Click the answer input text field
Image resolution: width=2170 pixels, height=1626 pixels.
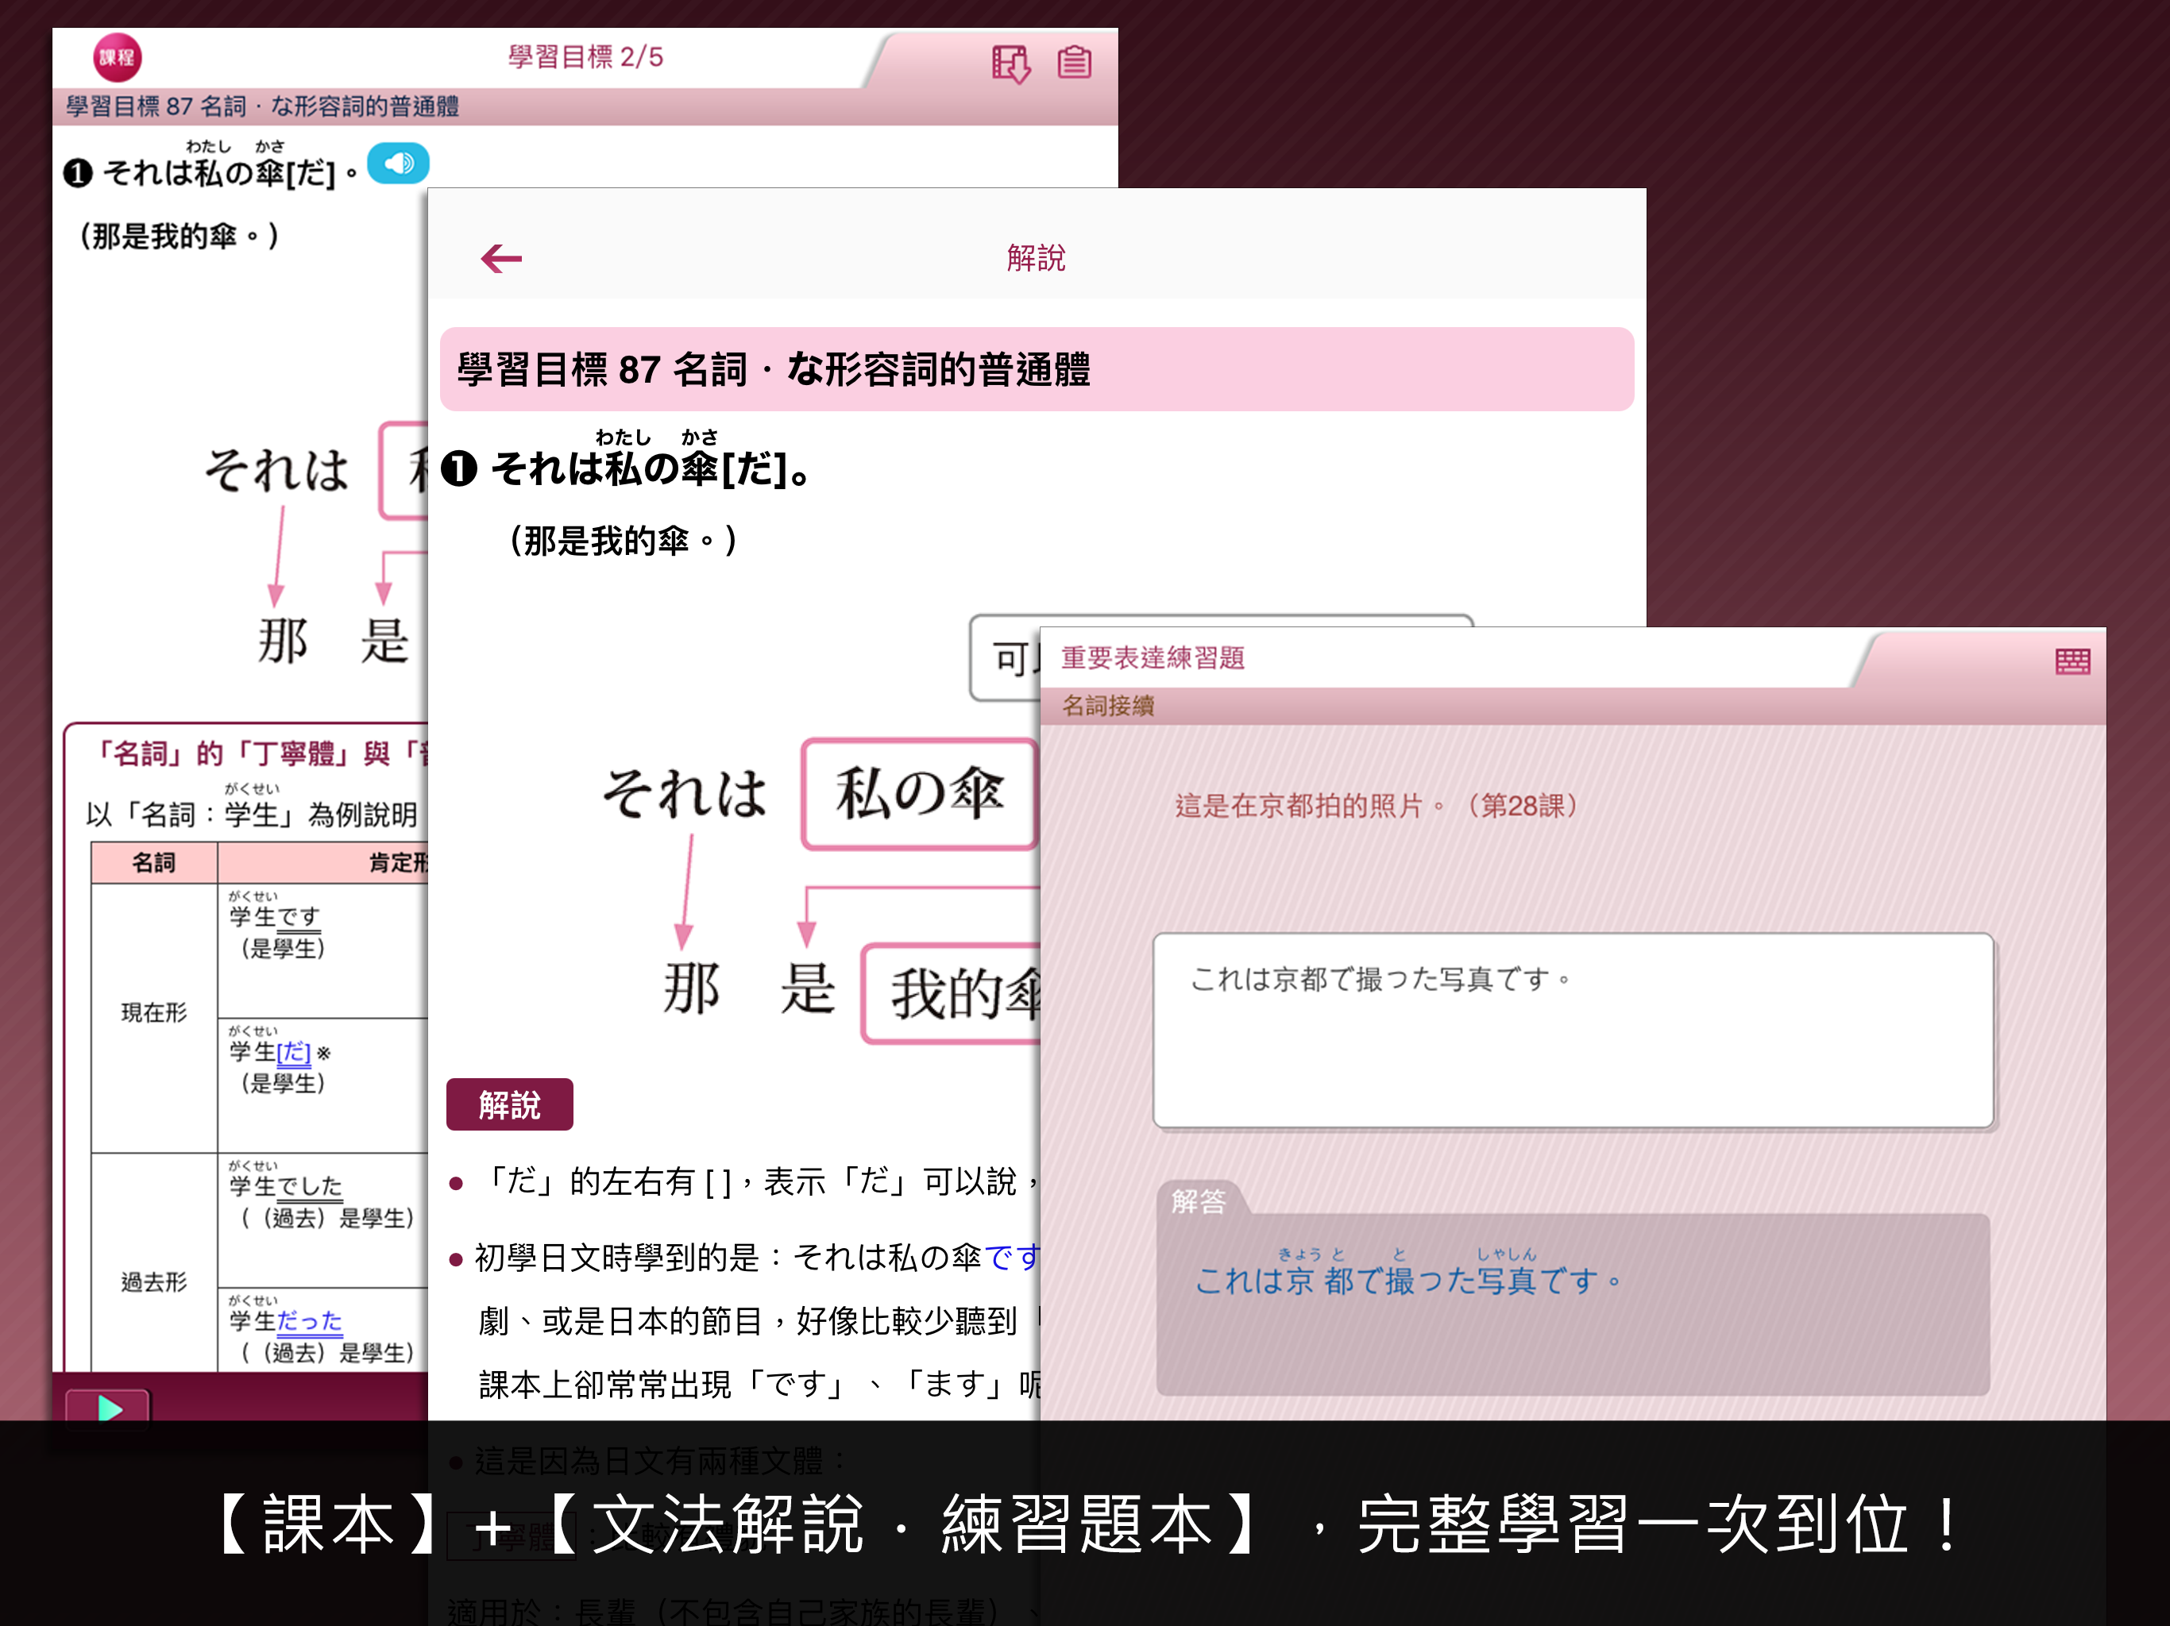pyautogui.click(x=1573, y=1030)
